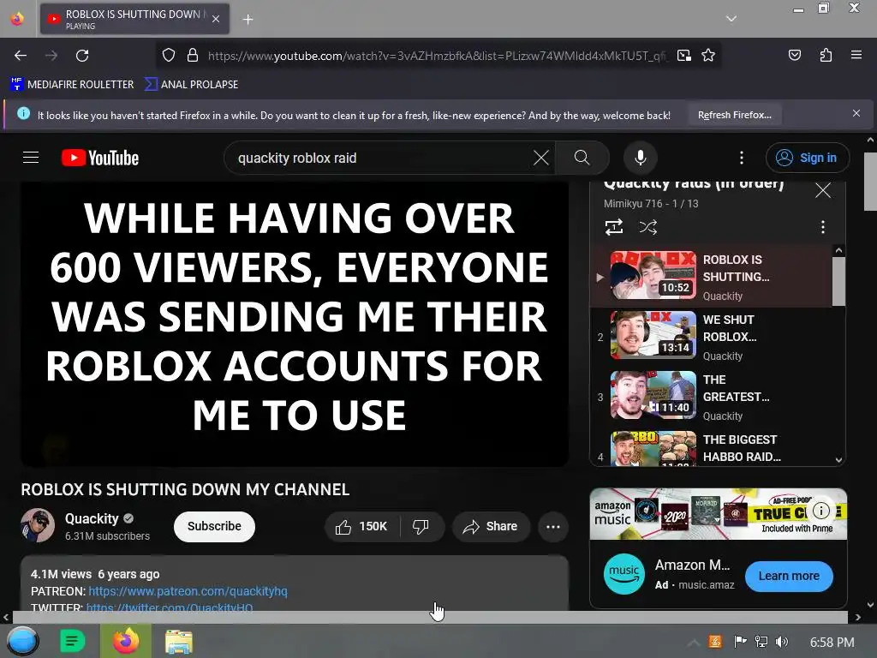Image resolution: width=877 pixels, height=658 pixels.
Task: Open the Quackity channel name link
Action: pos(92,518)
